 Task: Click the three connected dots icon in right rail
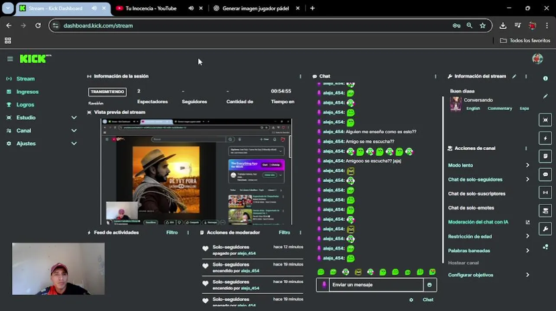(x=545, y=247)
